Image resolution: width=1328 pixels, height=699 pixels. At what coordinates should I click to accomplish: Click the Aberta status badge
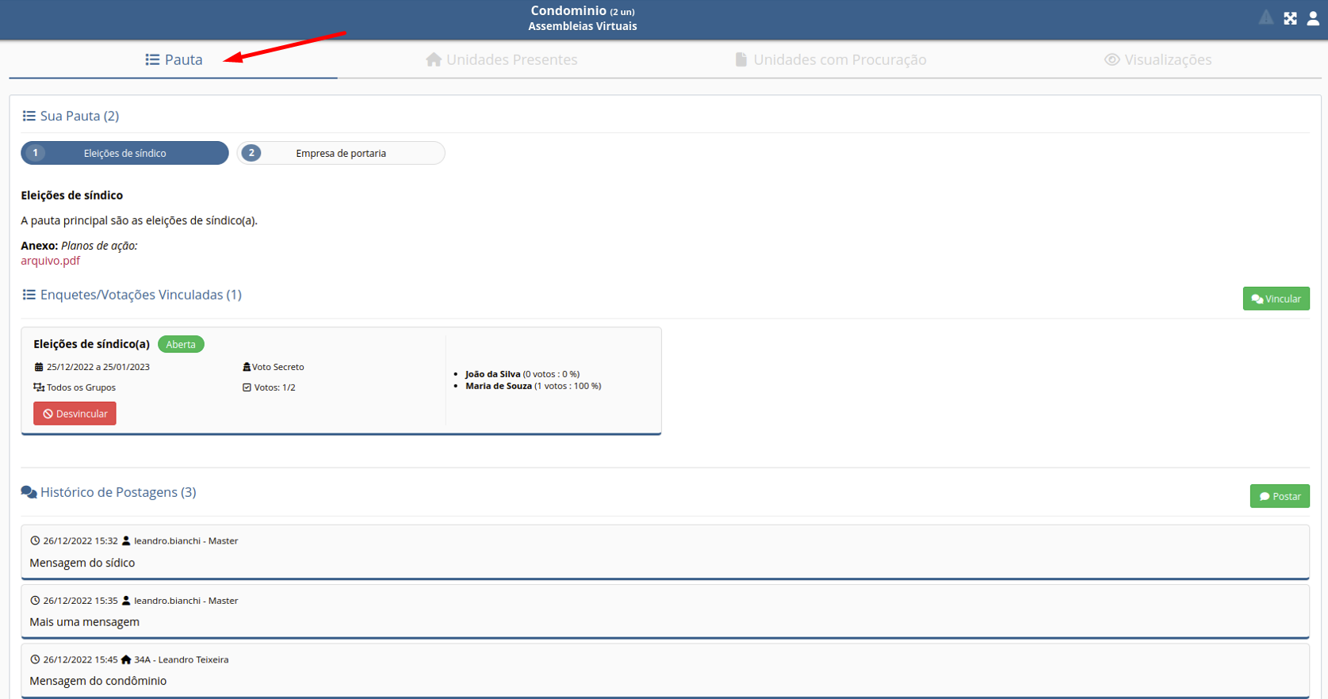(181, 344)
